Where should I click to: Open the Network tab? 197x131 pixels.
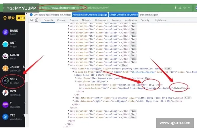click(x=86, y=20)
